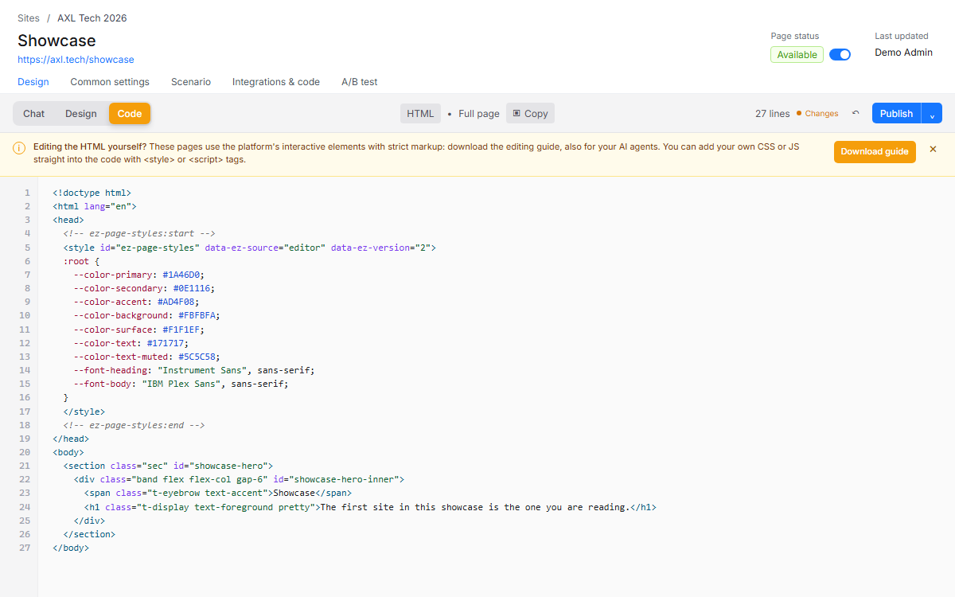
Task: Open the Design top tab
Action: tap(33, 82)
